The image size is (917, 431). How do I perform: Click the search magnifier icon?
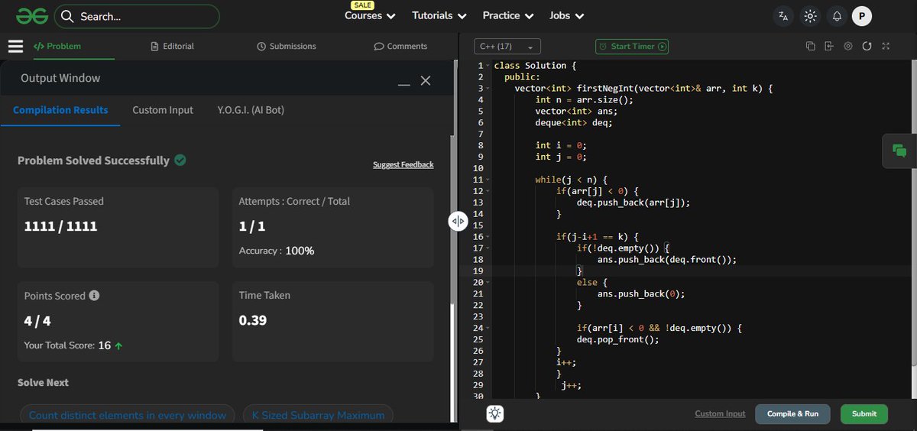(x=67, y=16)
